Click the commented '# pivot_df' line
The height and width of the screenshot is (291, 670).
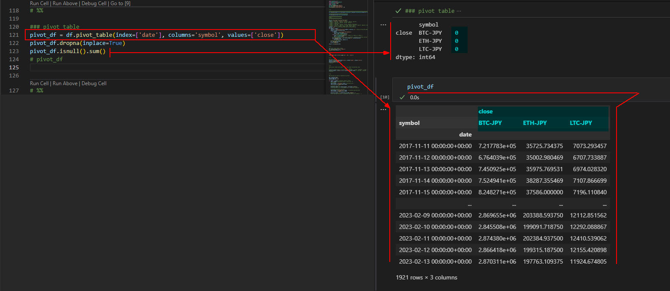(46, 59)
